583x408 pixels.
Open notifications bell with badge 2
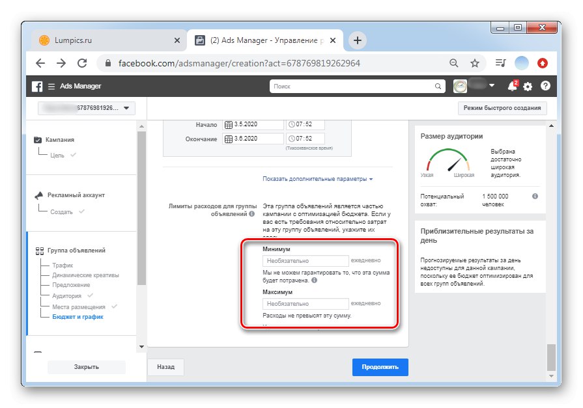[513, 86]
